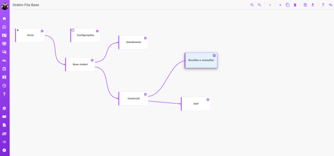Screen dimensions: 334x156
Task: Select the DAP block
Action: (196, 104)
